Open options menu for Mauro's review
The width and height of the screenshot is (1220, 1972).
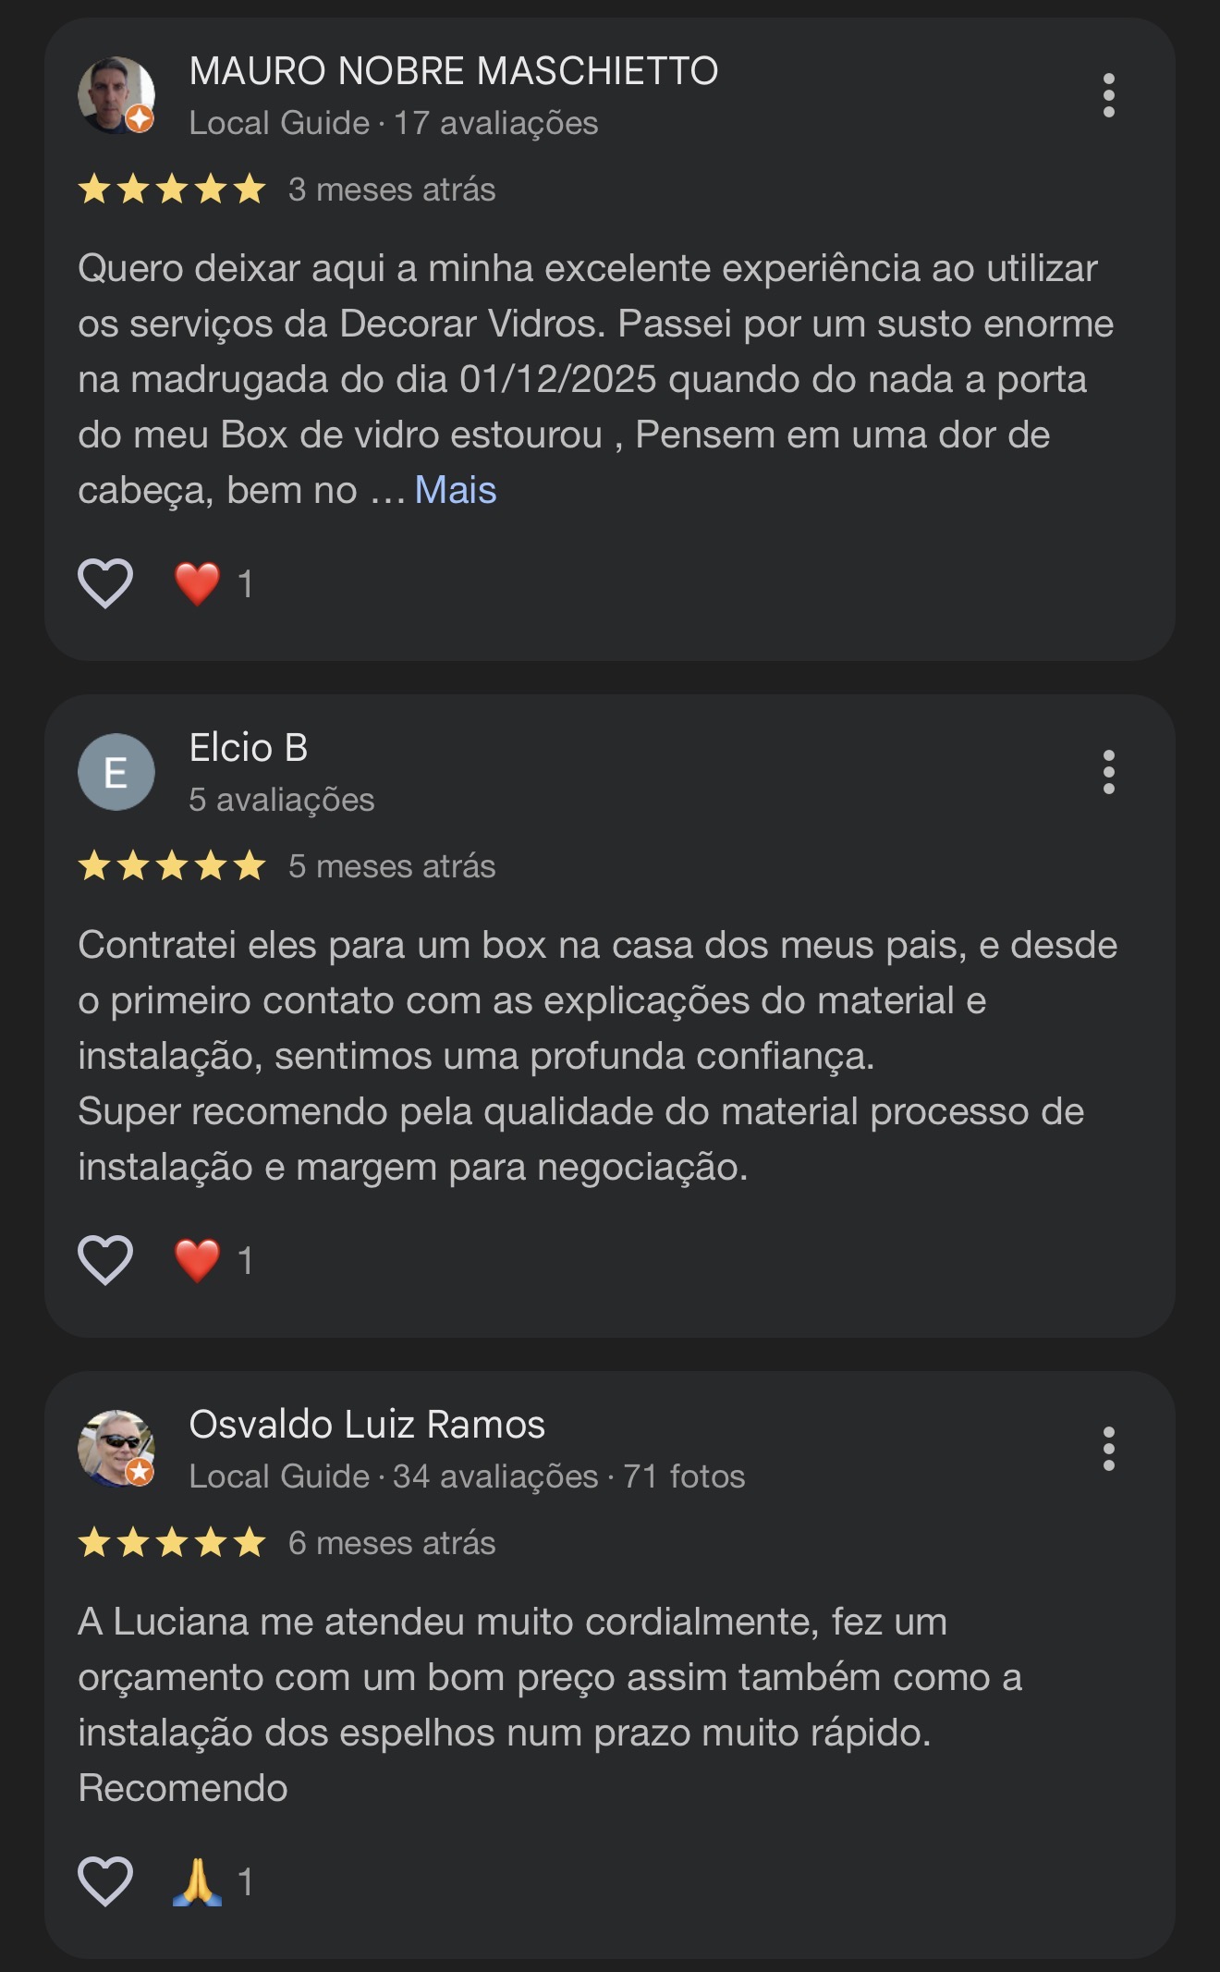(x=1108, y=95)
